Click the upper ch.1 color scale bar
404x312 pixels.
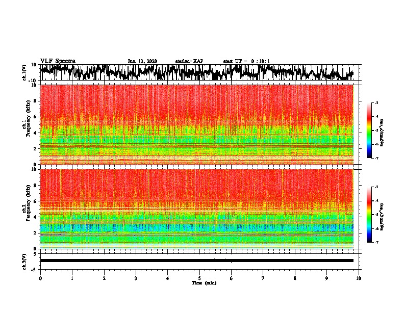tap(369, 131)
